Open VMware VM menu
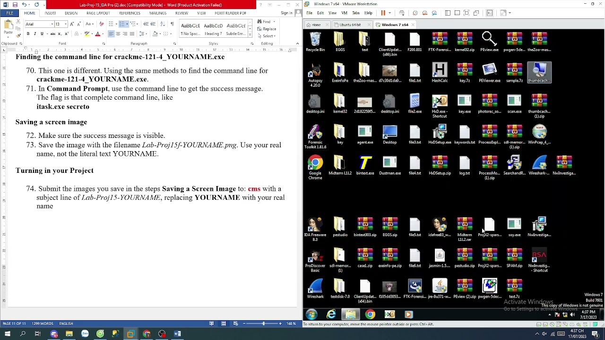The image size is (605, 340). pos(345,13)
